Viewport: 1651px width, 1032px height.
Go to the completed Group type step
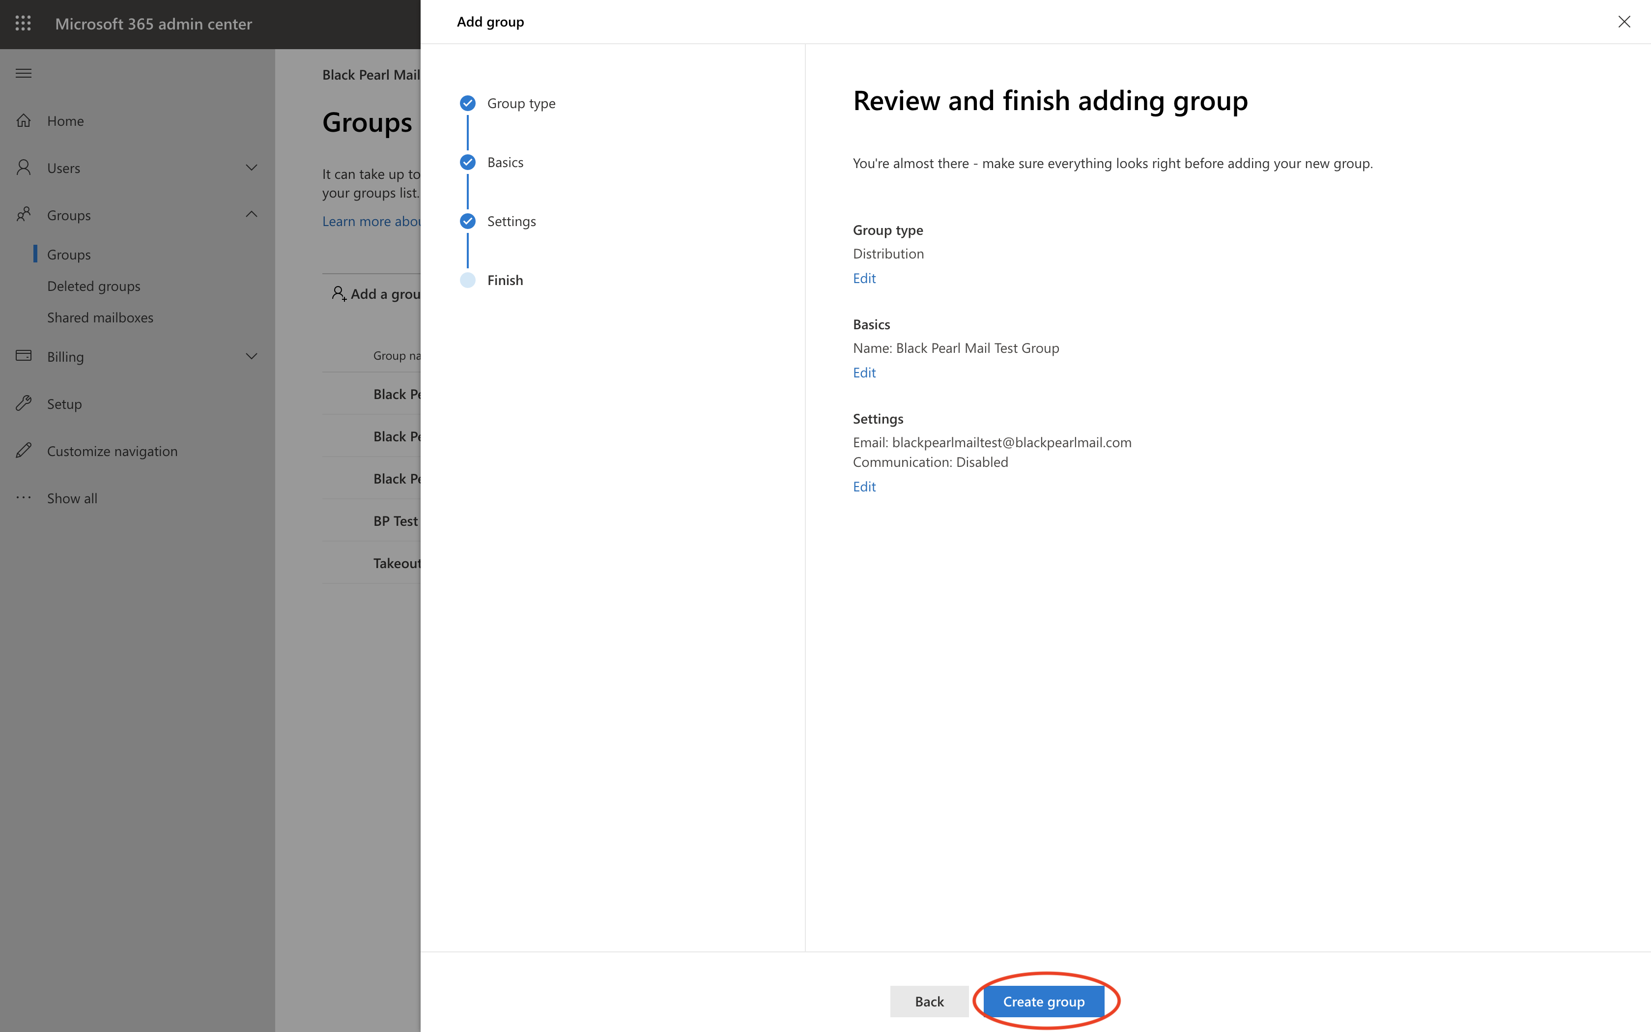click(520, 104)
